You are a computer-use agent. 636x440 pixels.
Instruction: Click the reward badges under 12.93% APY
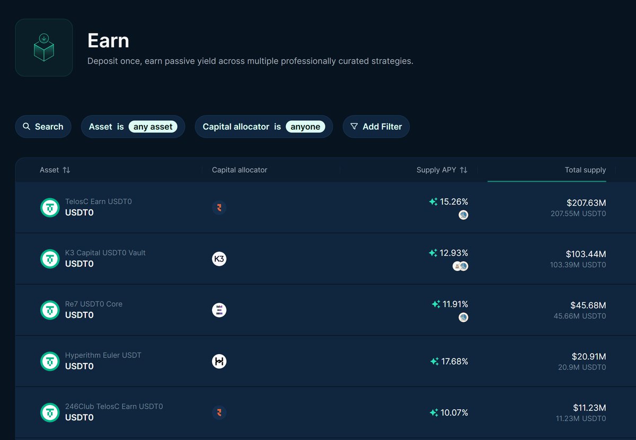click(x=460, y=266)
